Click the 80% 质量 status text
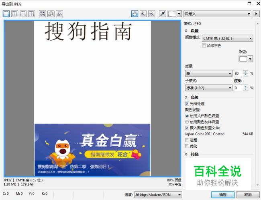The image size is (261, 200). [x=174, y=180]
